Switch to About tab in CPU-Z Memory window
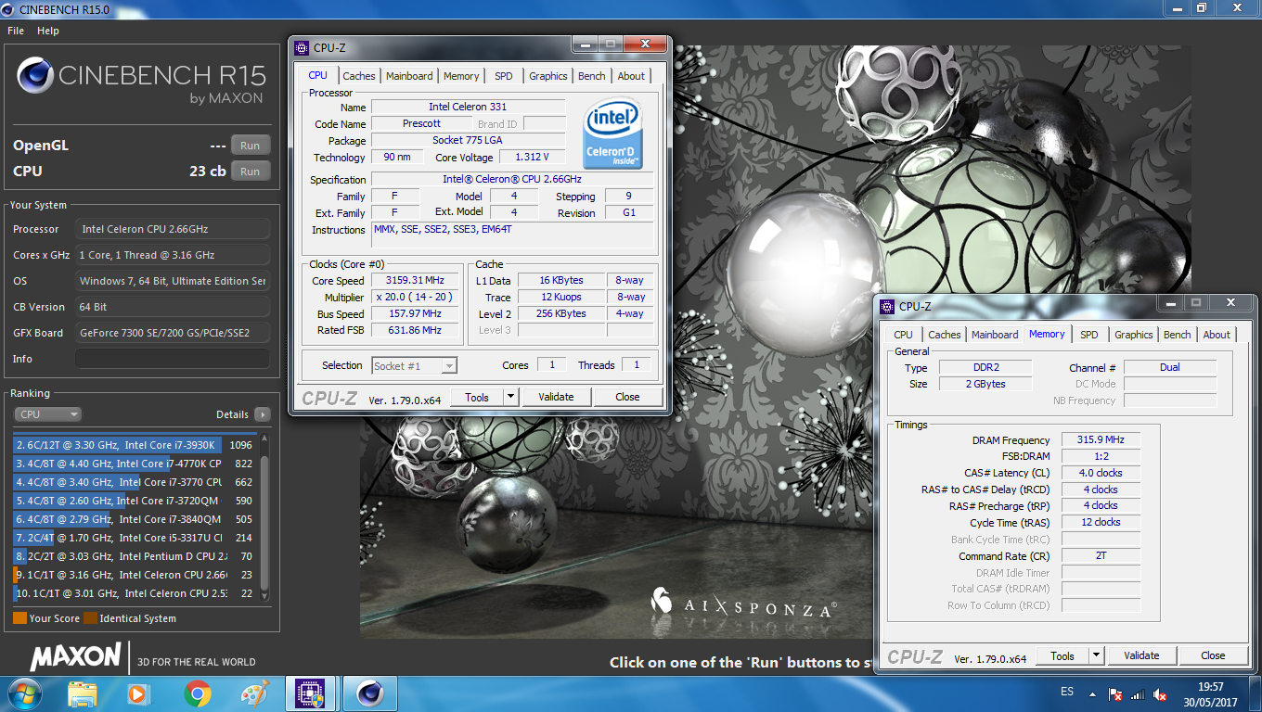 coord(1217,335)
